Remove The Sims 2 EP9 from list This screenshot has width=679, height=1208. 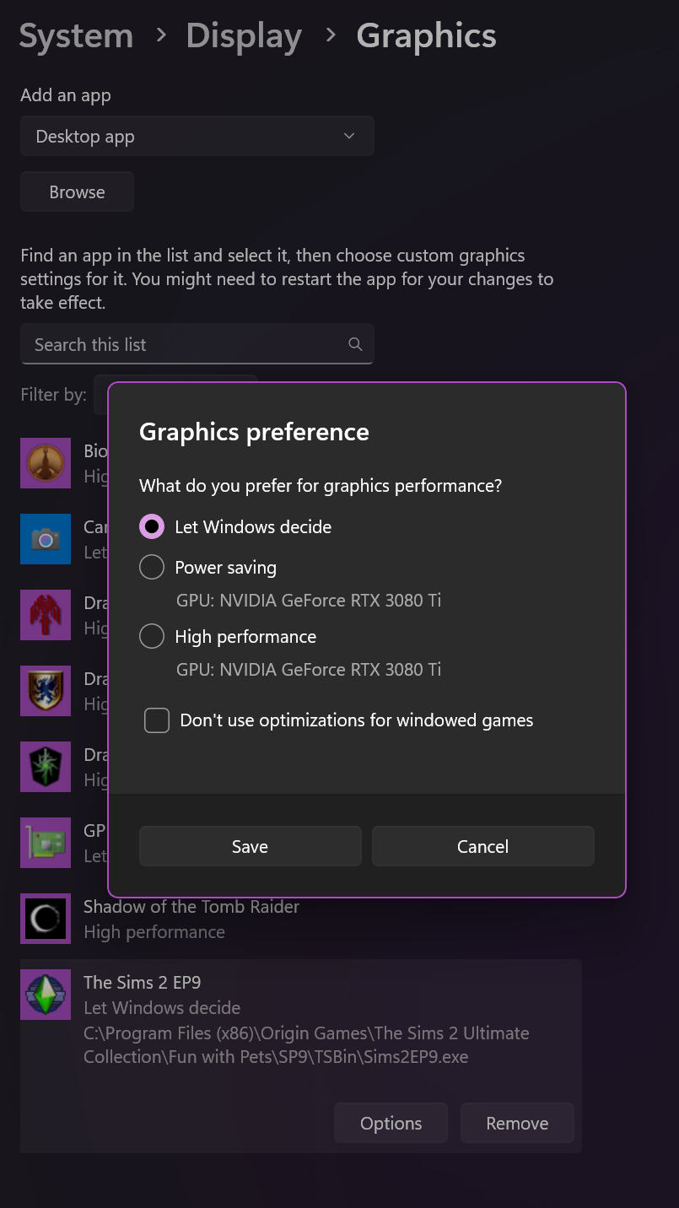tap(516, 1124)
